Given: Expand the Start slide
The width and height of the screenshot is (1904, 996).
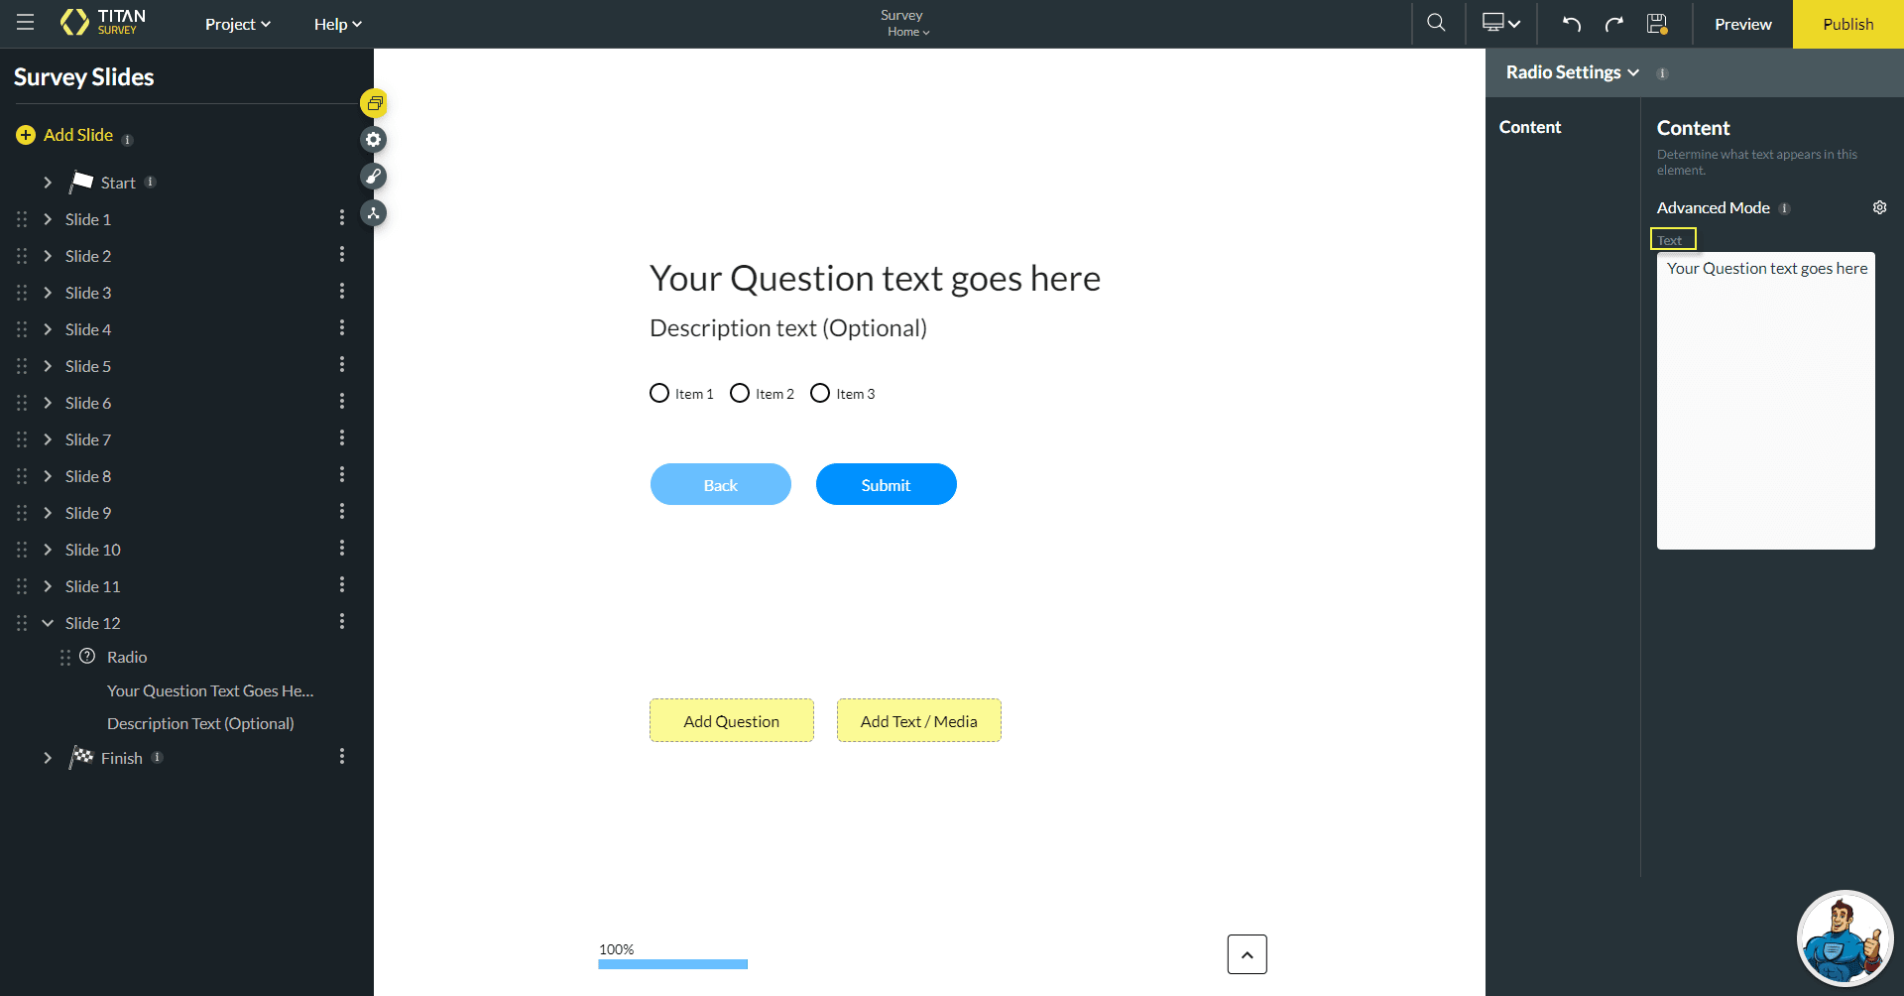Looking at the screenshot, I should click(x=47, y=183).
